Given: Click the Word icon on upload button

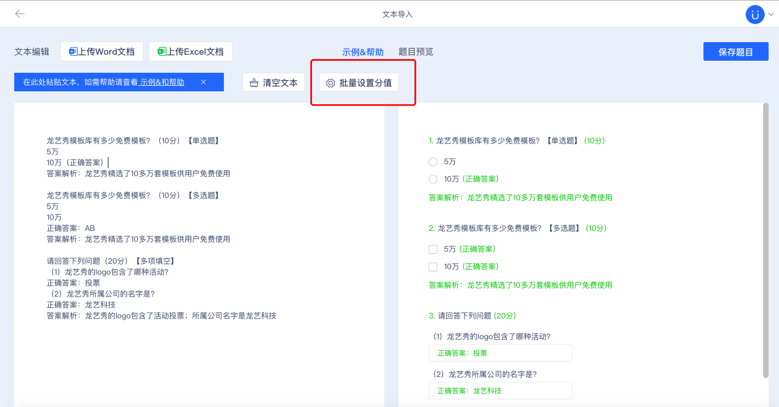Looking at the screenshot, I should click(73, 51).
